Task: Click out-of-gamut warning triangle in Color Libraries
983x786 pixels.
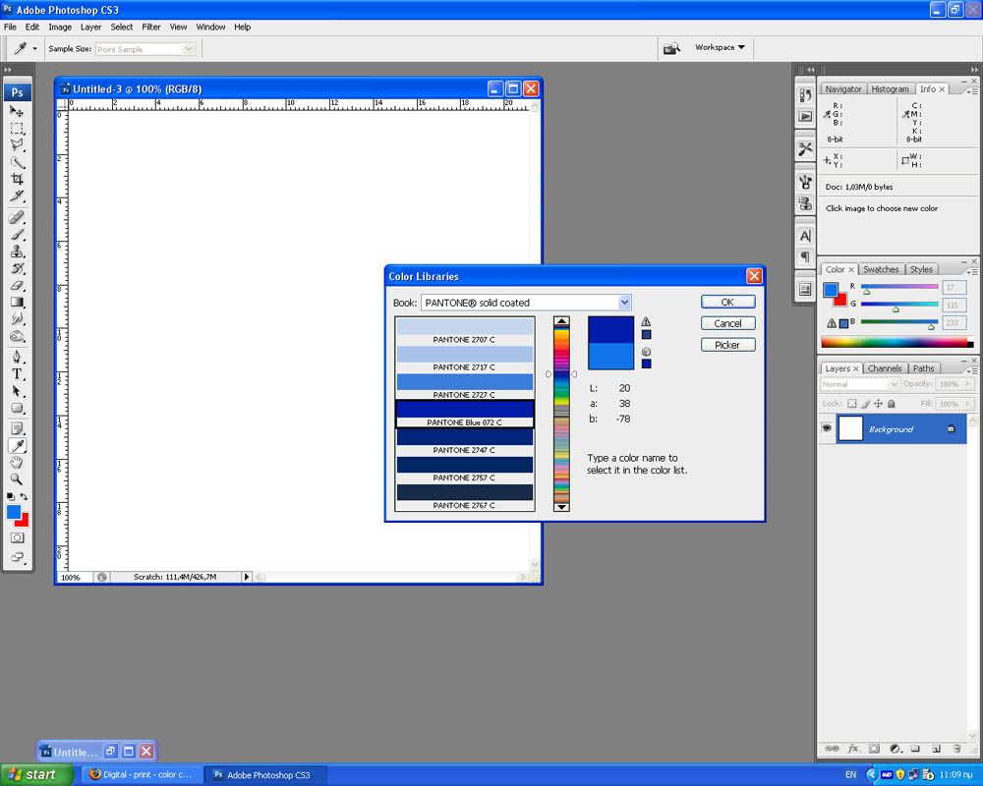Action: 646,321
